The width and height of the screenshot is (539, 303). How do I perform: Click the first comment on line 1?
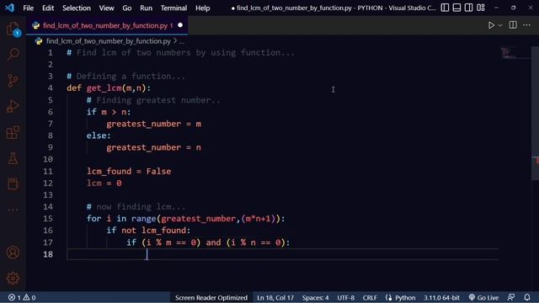181,52
